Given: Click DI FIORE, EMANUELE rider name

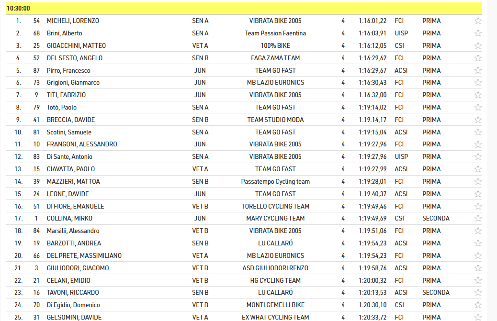Looking at the screenshot, I should 75,206.
